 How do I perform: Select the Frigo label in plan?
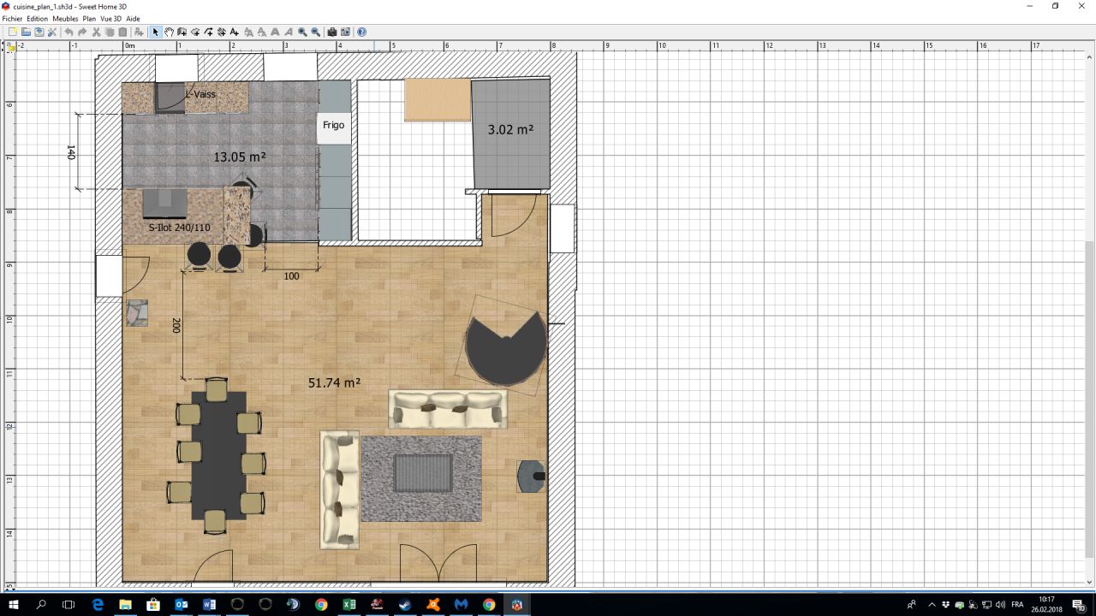pos(333,125)
